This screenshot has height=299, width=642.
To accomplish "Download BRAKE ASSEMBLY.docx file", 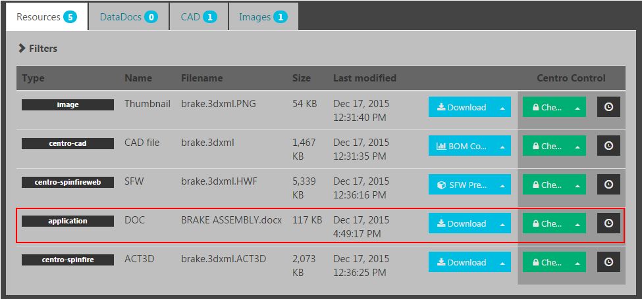I will [461, 223].
